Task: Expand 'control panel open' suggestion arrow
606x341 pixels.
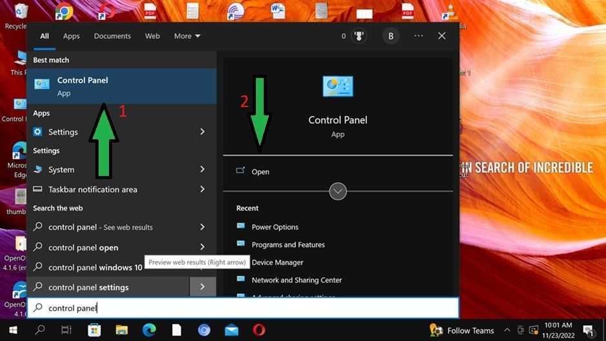Action: (202, 247)
